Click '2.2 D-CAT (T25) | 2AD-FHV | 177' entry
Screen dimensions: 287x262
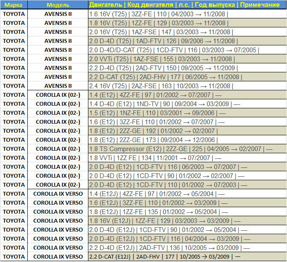[187, 77]
